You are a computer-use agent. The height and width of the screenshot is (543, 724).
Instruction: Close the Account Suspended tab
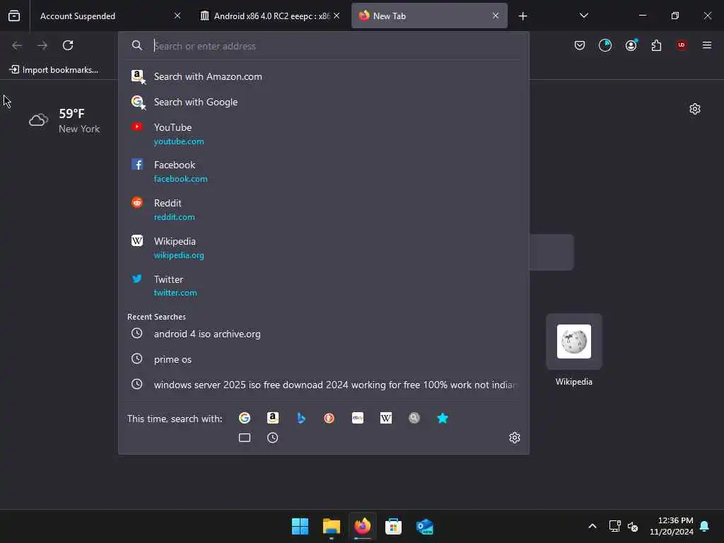(177, 16)
